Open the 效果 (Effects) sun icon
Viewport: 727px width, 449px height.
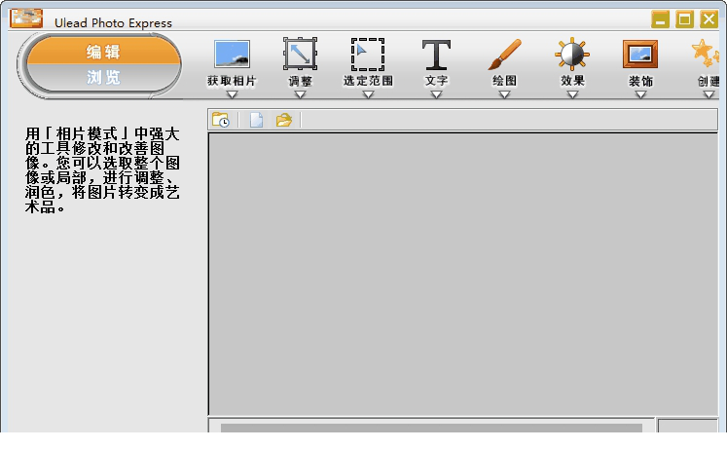[x=572, y=54]
